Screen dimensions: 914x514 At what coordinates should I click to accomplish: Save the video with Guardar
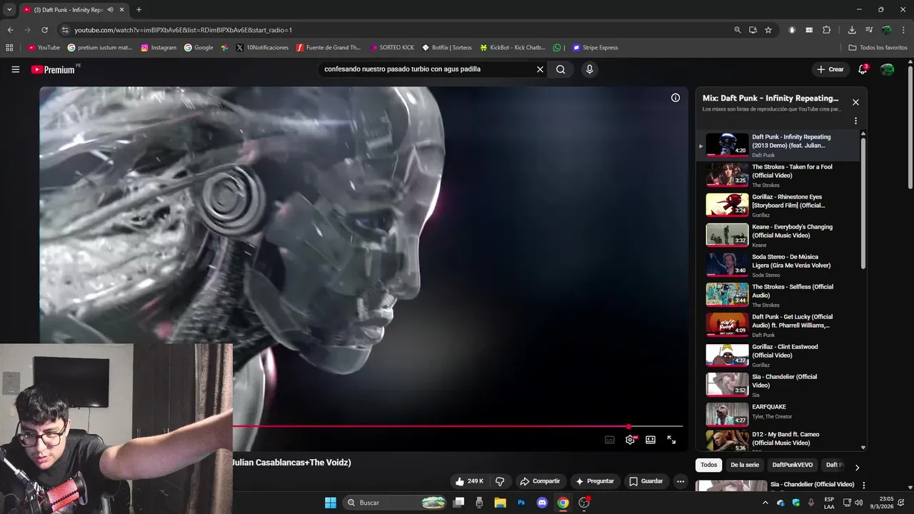[646, 481]
